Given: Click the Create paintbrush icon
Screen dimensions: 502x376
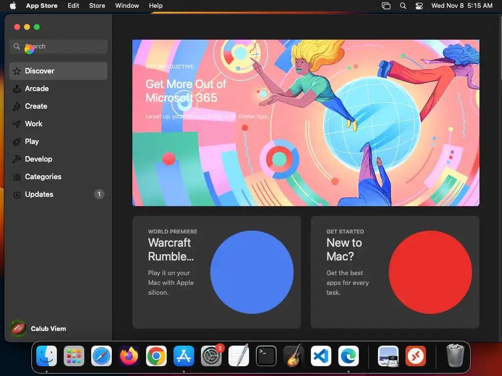Looking at the screenshot, I should (17, 106).
